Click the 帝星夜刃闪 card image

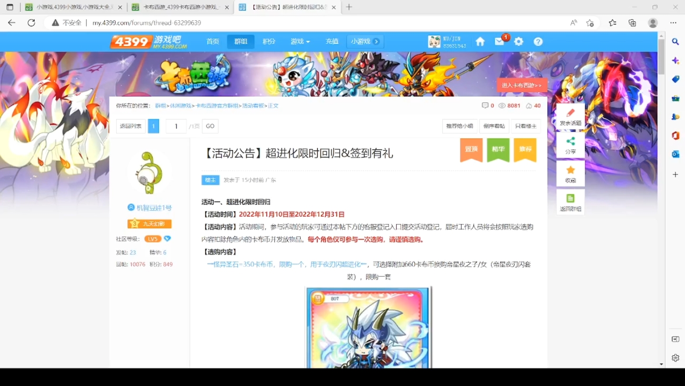368,327
